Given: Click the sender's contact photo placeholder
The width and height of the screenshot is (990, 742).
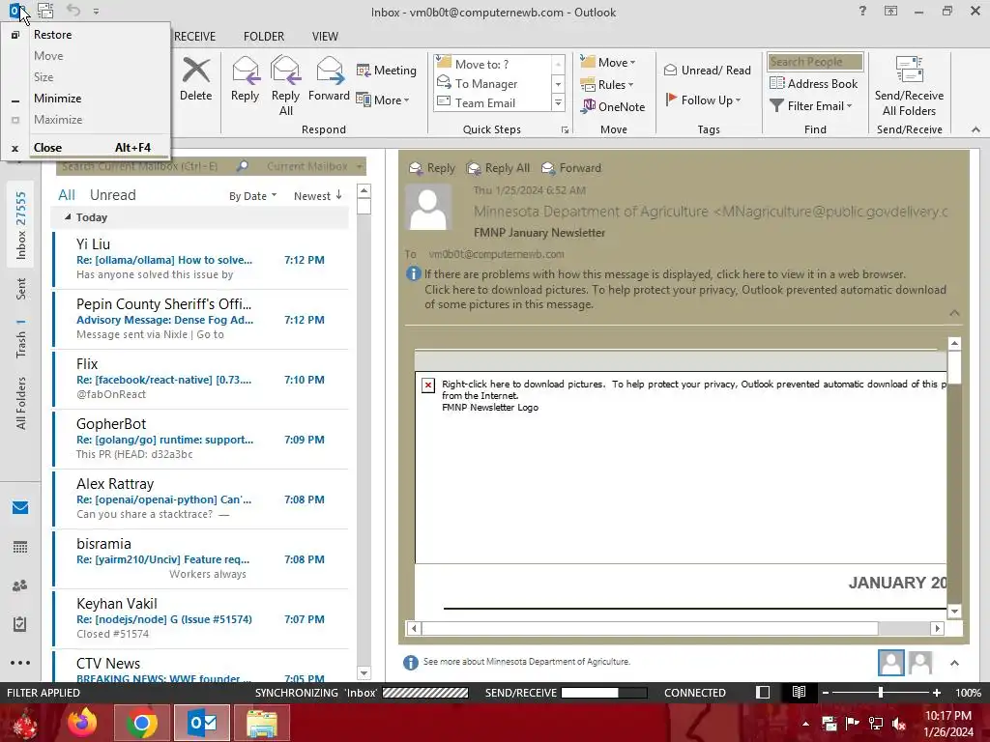Looking at the screenshot, I should click(x=428, y=208).
